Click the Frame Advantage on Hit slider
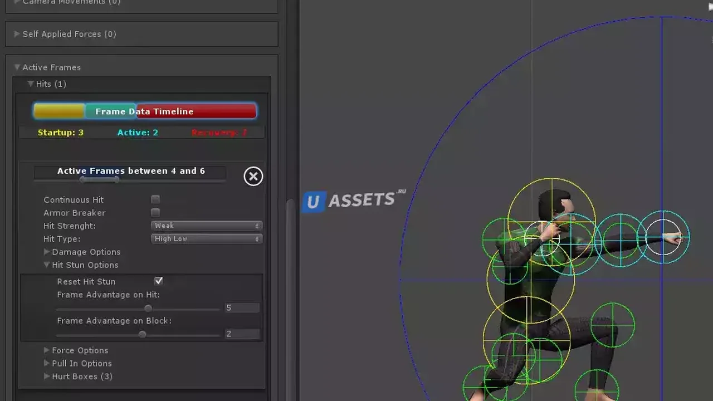The width and height of the screenshot is (713, 401). coord(138,308)
